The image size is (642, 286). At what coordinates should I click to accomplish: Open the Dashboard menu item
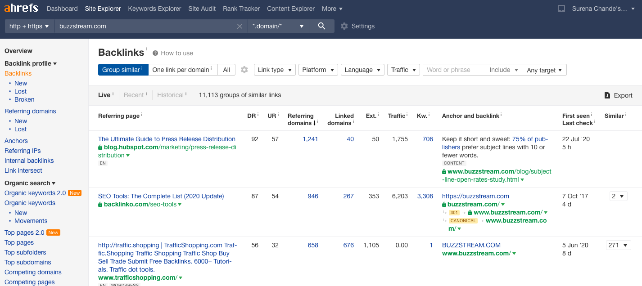pyautogui.click(x=62, y=9)
